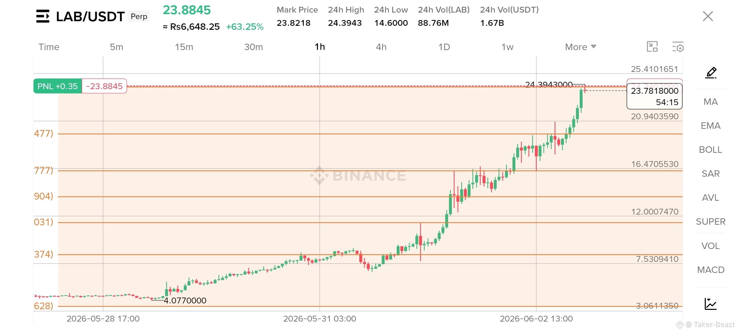Image resolution: width=737 pixels, height=332 pixels.
Task: Select the 30m interval
Action: [x=253, y=47]
